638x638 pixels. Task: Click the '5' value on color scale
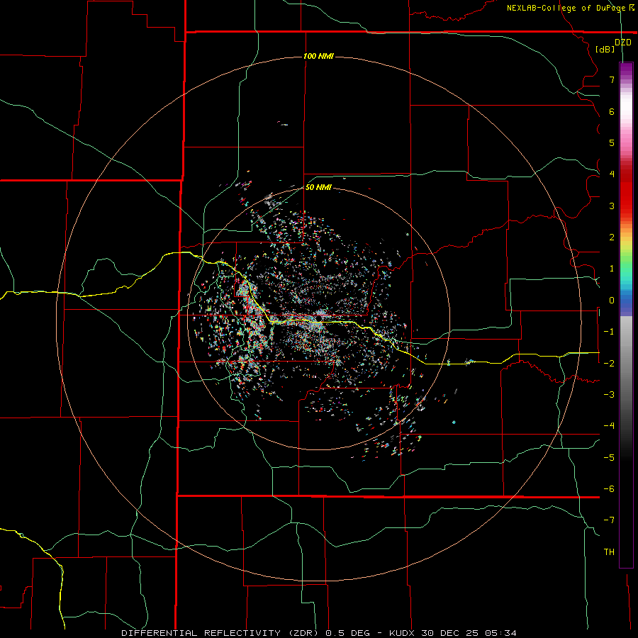pos(612,142)
